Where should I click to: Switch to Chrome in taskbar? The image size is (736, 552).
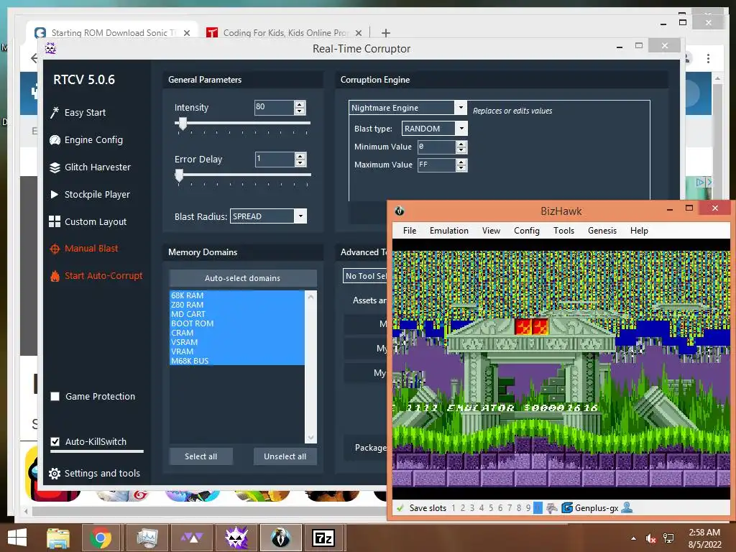pos(99,538)
